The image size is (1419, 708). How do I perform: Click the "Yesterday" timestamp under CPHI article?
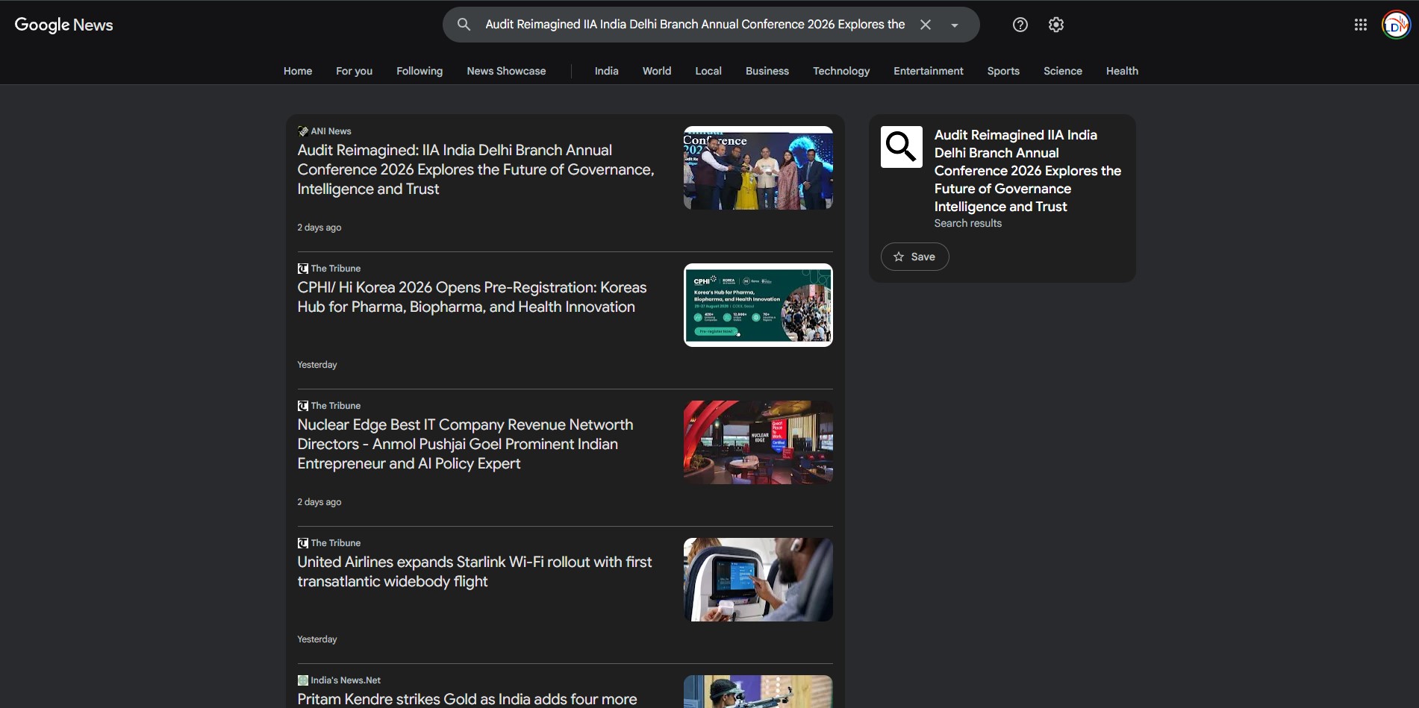point(317,365)
